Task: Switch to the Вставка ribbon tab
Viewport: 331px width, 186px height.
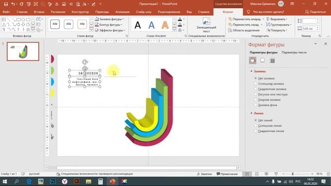Action: 39,12
